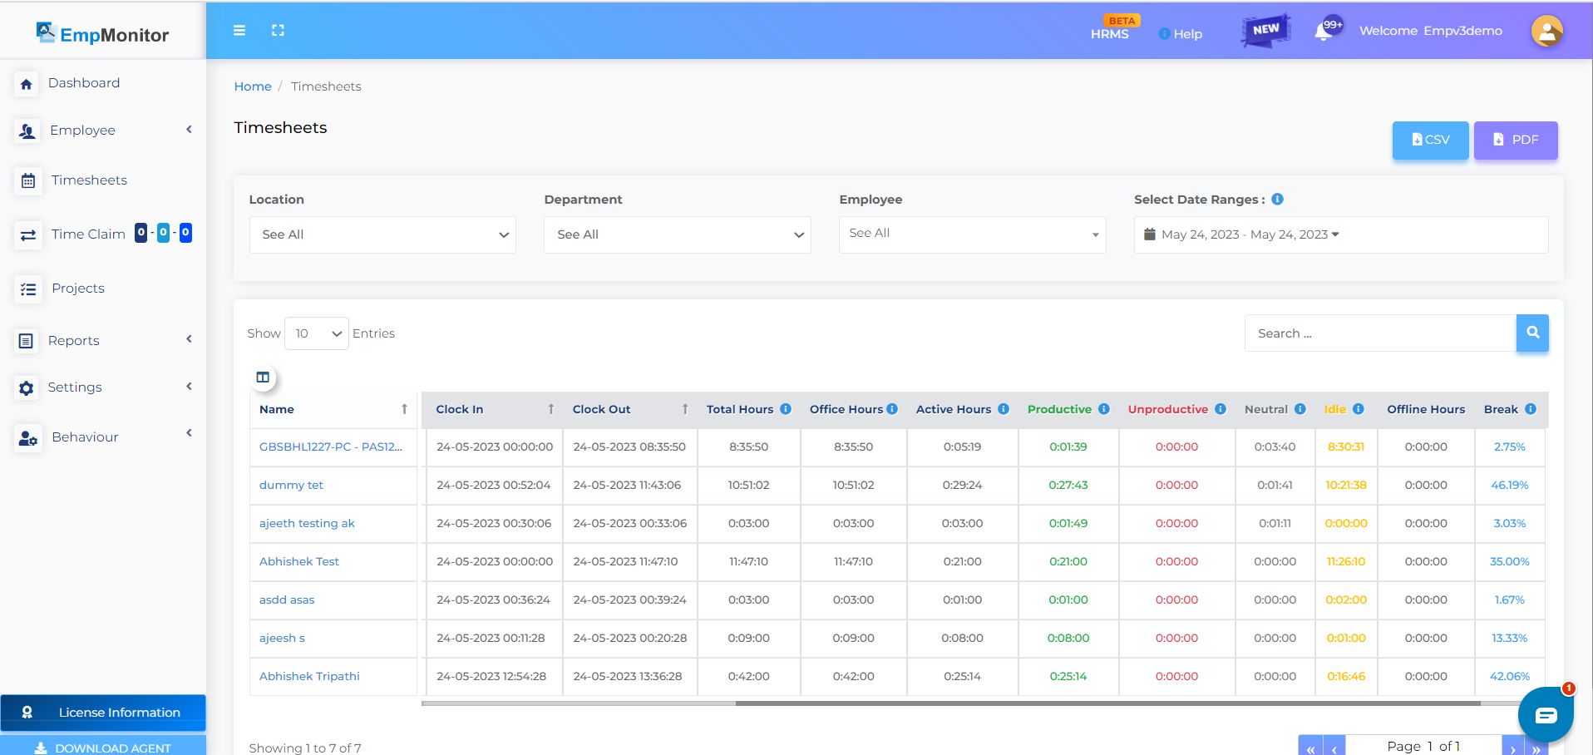1593x755 pixels.
Task: Enter fullscreen using the expand icon
Action: (278, 30)
